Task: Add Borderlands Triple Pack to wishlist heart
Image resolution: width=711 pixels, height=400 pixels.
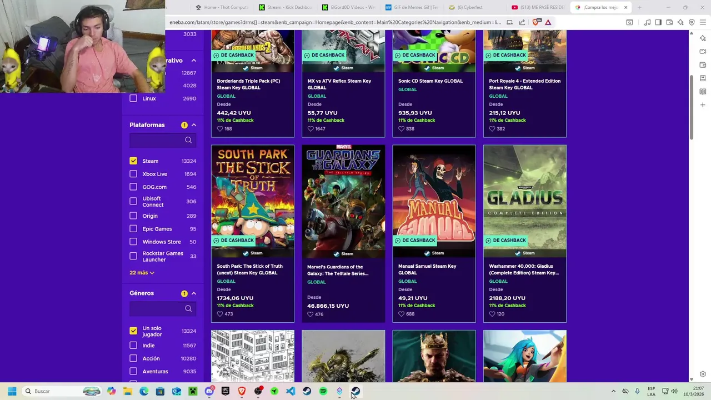Action: pos(220,129)
